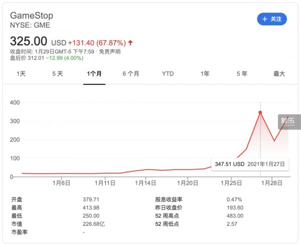Screen dimensions: 301x244
Task: Show the 最大 full history range
Action: 279,73
